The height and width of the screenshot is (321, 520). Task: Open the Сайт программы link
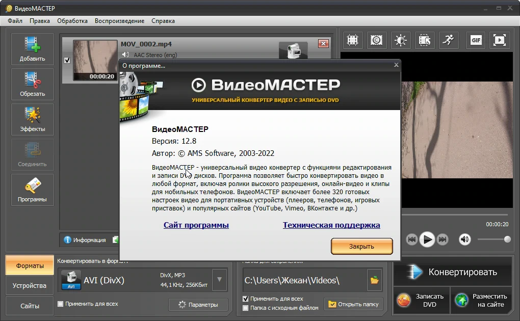click(x=196, y=225)
